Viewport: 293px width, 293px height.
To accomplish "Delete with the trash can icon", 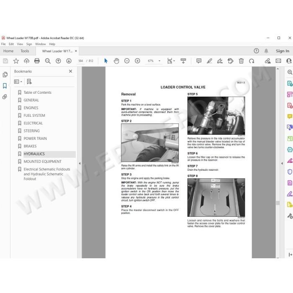I will coord(241,61).
